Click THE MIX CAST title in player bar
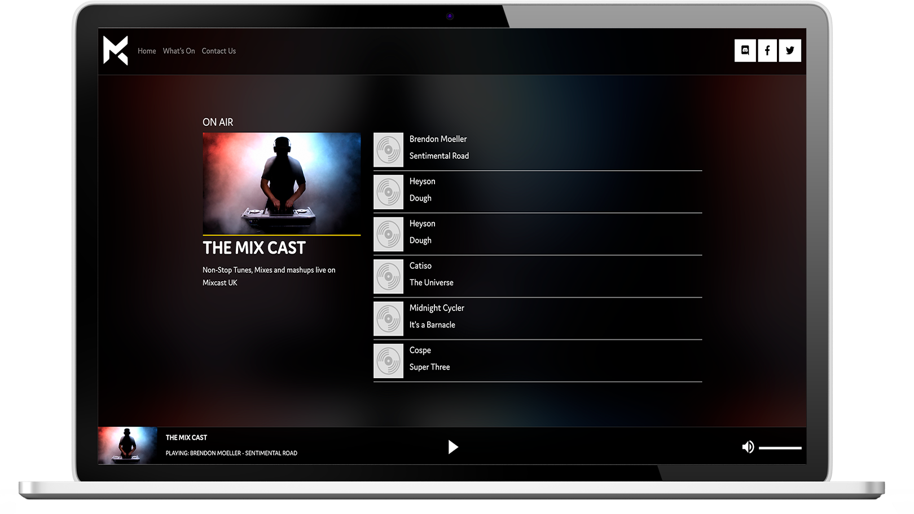 pyautogui.click(x=186, y=437)
